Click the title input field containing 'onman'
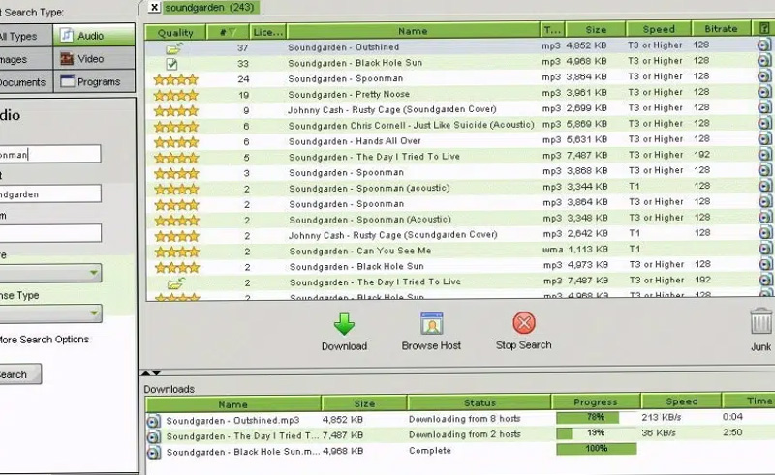This screenshot has width=775, height=475. coord(49,154)
